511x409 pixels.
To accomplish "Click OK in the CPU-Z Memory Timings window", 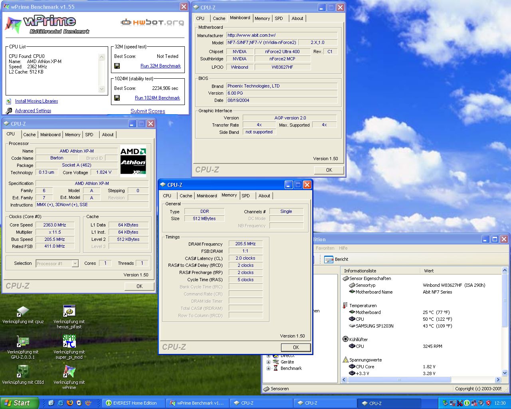I will click(x=296, y=347).
